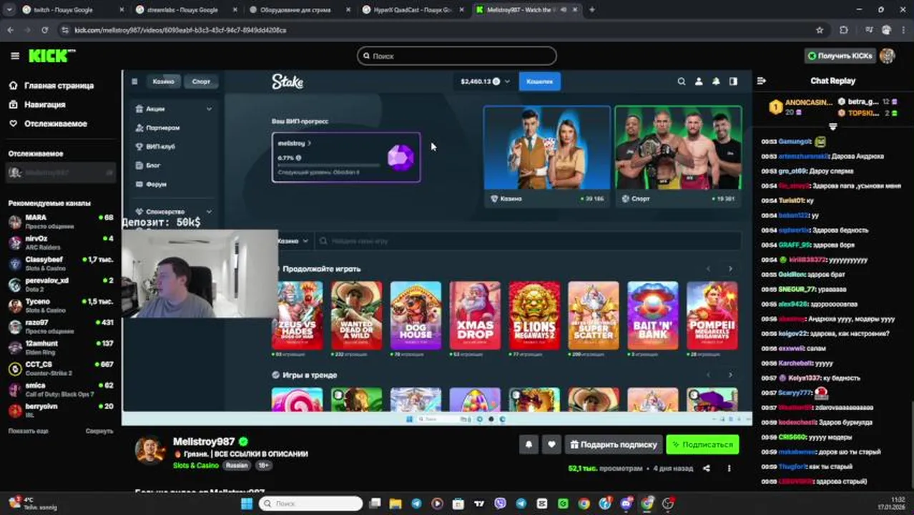This screenshot has height=515, width=914.
Task: Select the Казино tab in Stake
Action: tap(164, 82)
